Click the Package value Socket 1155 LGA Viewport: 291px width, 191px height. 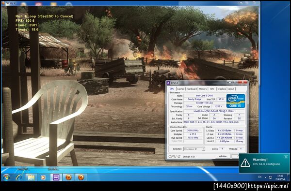pyautogui.click(x=204, y=103)
